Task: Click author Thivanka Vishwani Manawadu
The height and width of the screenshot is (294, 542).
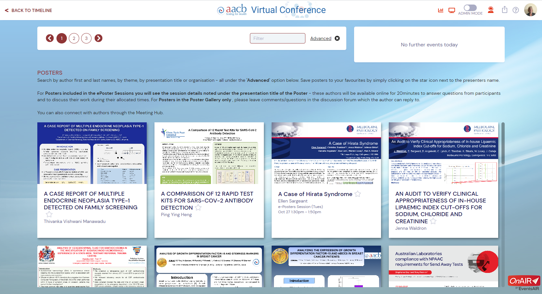Action: [x=75, y=221]
